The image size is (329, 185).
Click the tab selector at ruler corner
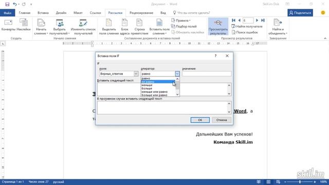[x=3, y=44]
